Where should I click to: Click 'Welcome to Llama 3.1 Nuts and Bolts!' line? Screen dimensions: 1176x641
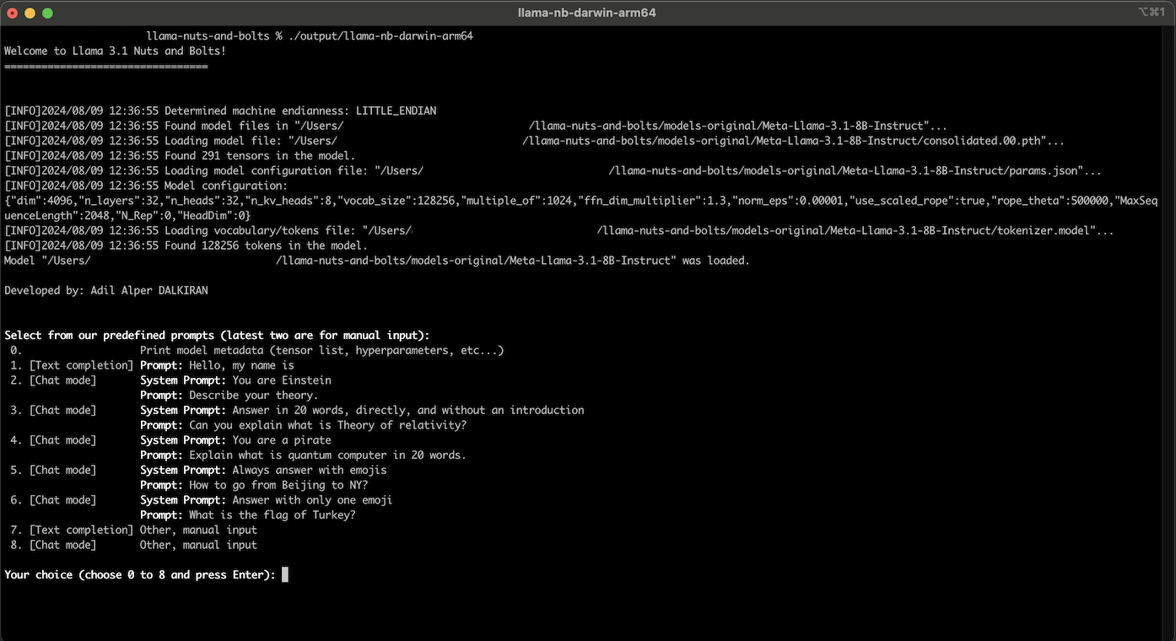coord(116,51)
